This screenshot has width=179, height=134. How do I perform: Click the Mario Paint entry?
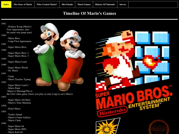point(13,88)
